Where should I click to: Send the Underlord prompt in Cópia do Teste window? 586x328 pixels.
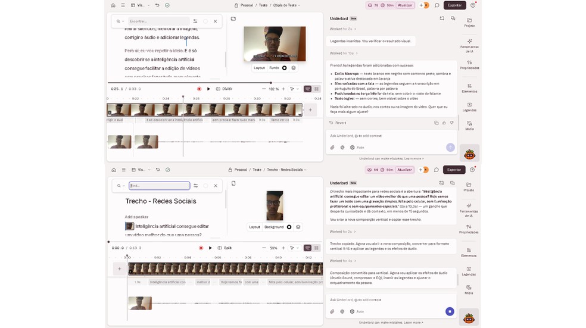point(450,147)
